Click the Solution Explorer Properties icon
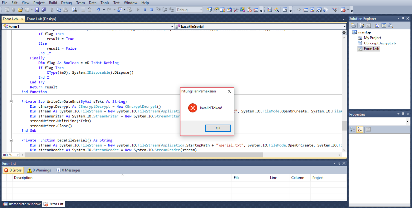 pyautogui.click(x=353, y=25)
